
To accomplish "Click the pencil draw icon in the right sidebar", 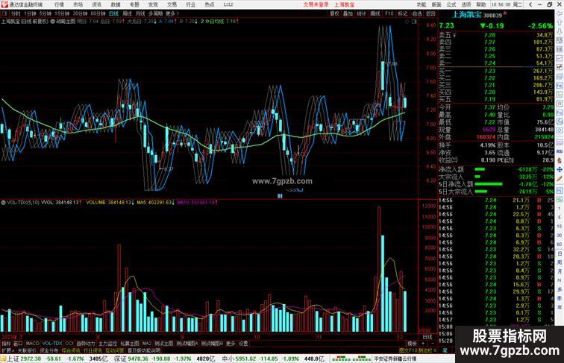I will 560,179.
